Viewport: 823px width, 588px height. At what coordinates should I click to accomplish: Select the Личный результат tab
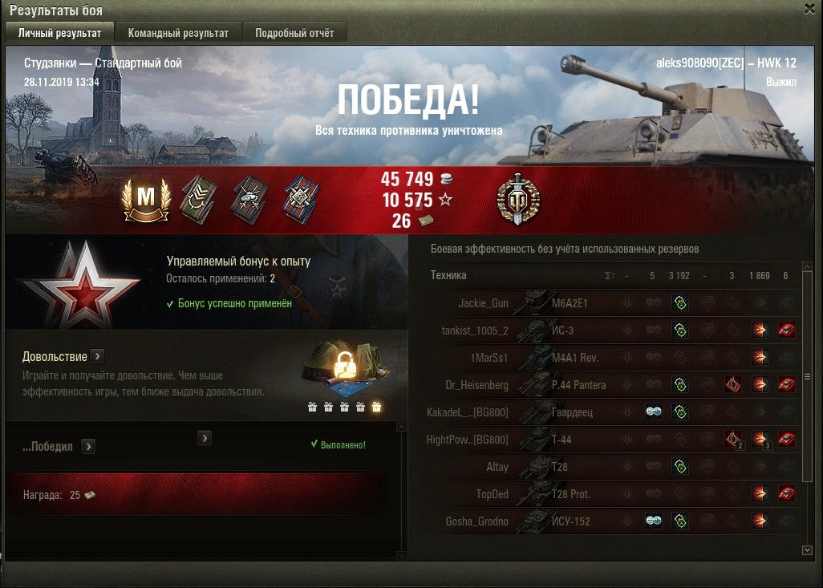coord(60,33)
